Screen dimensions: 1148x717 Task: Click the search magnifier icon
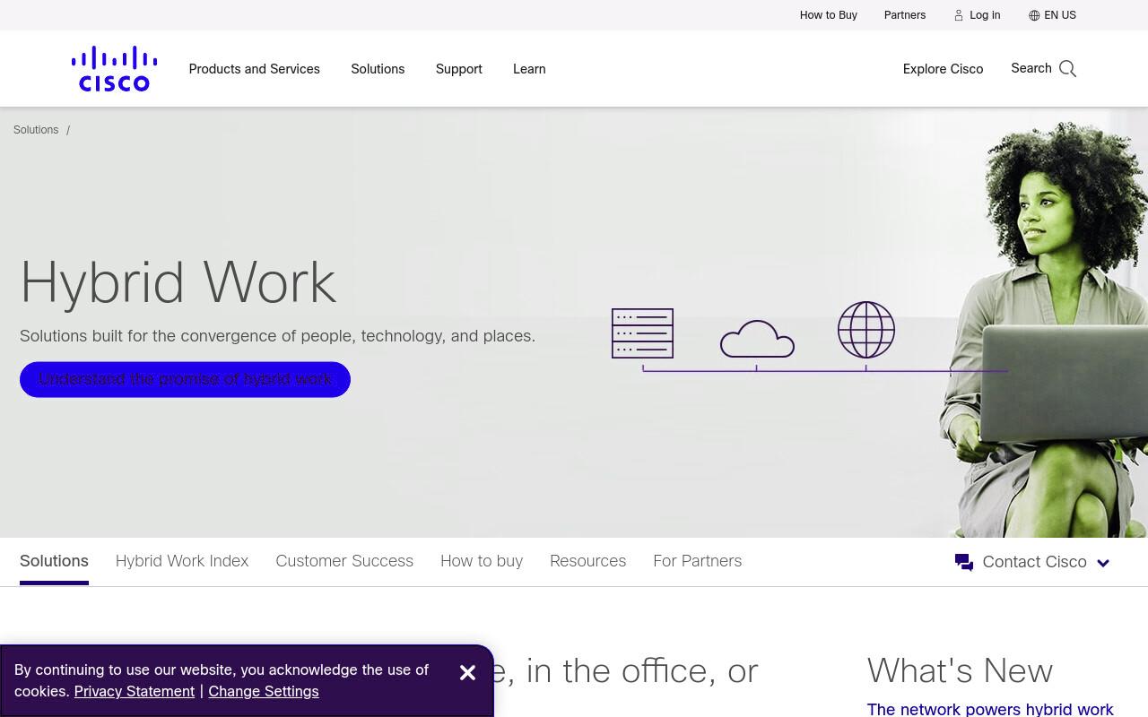tap(1067, 69)
